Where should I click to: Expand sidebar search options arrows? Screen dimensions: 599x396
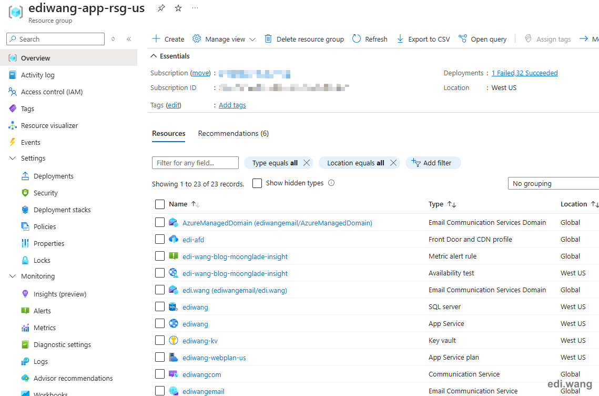point(113,39)
